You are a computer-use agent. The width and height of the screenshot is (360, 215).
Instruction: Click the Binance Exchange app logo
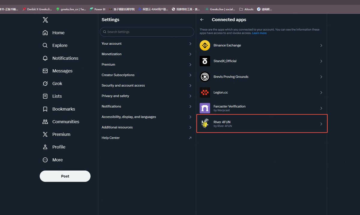[x=205, y=45]
